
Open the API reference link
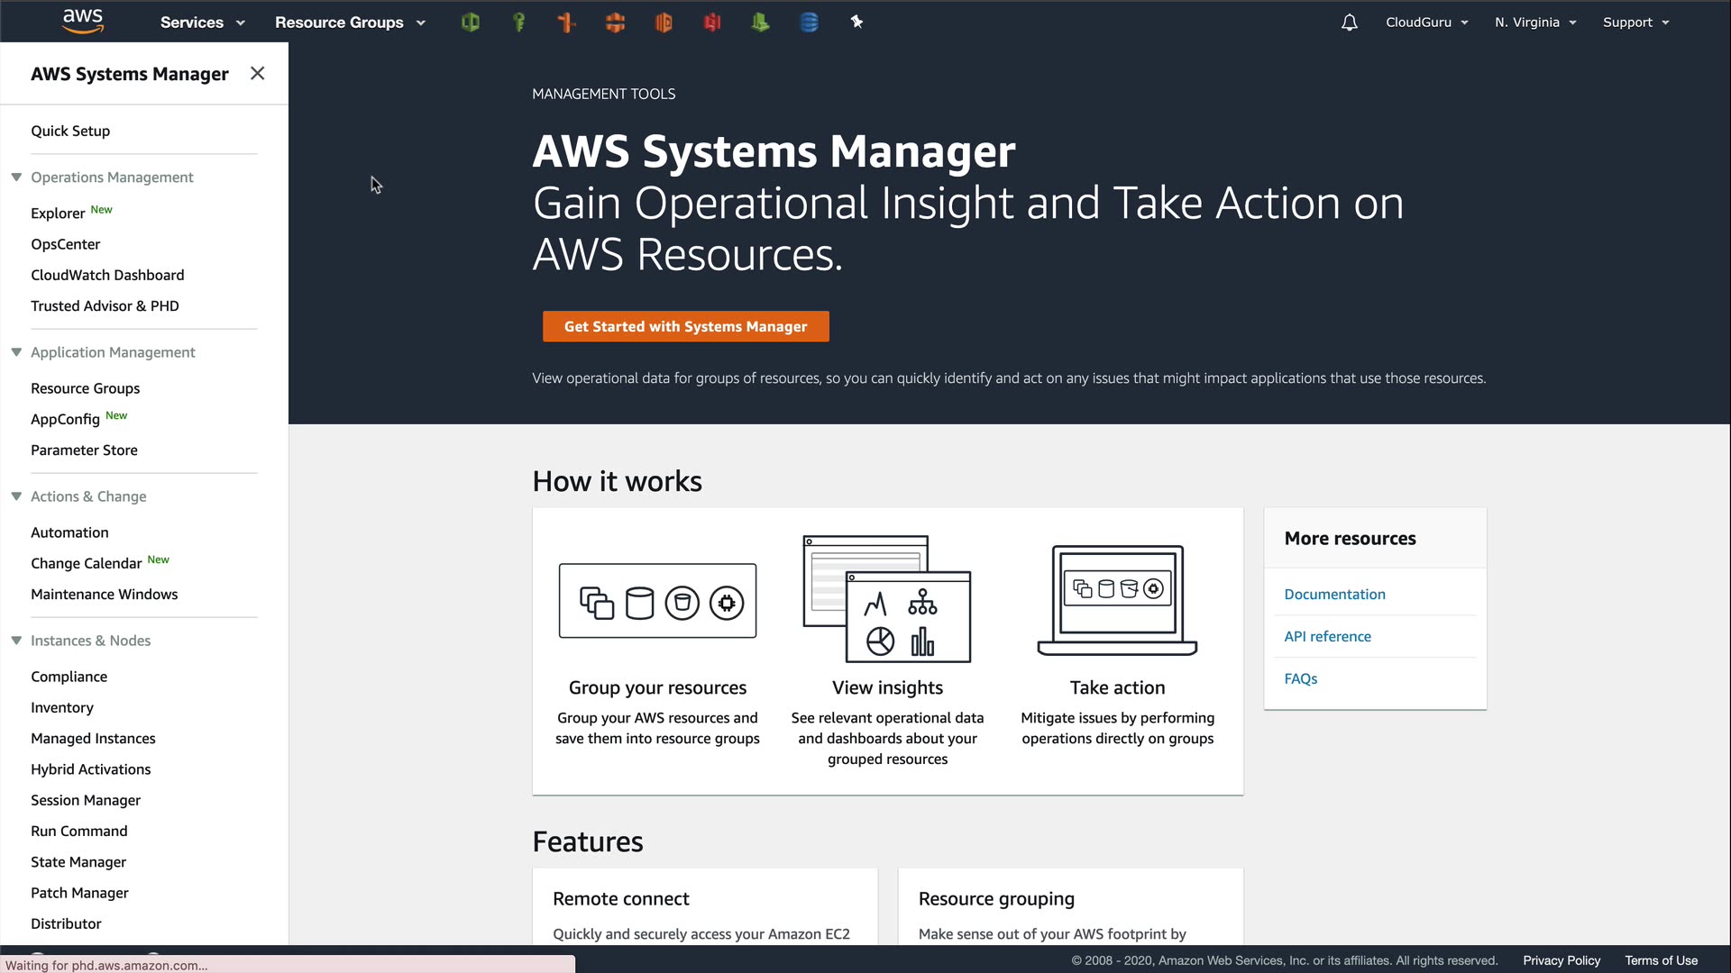tap(1327, 637)
